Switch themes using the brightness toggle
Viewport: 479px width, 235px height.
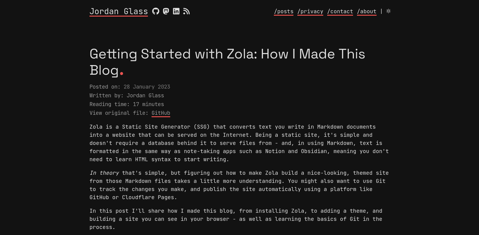pos(388,11)
